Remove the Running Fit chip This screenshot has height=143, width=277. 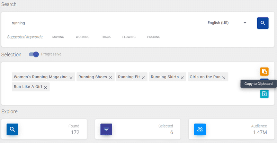tap(143, 78)
